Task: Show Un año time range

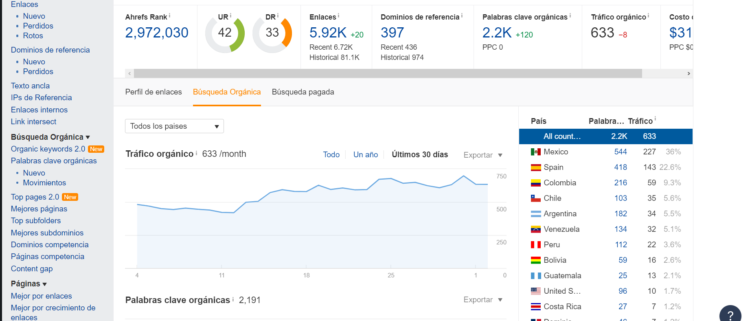Action: click(366, 155)
